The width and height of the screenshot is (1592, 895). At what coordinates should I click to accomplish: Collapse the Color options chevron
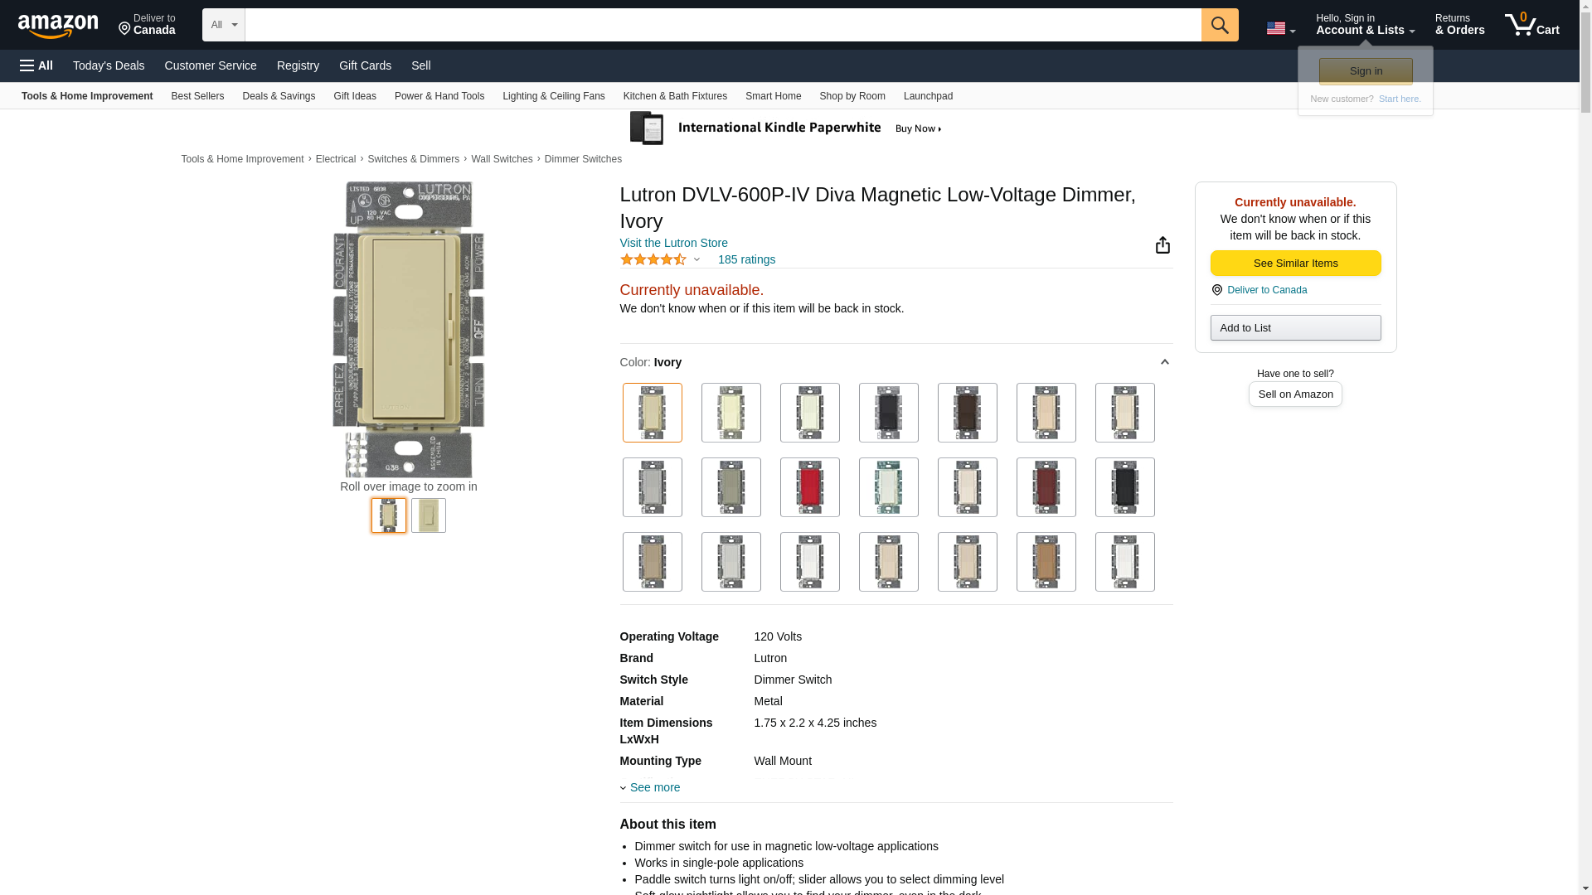[x=1164, y=362]
